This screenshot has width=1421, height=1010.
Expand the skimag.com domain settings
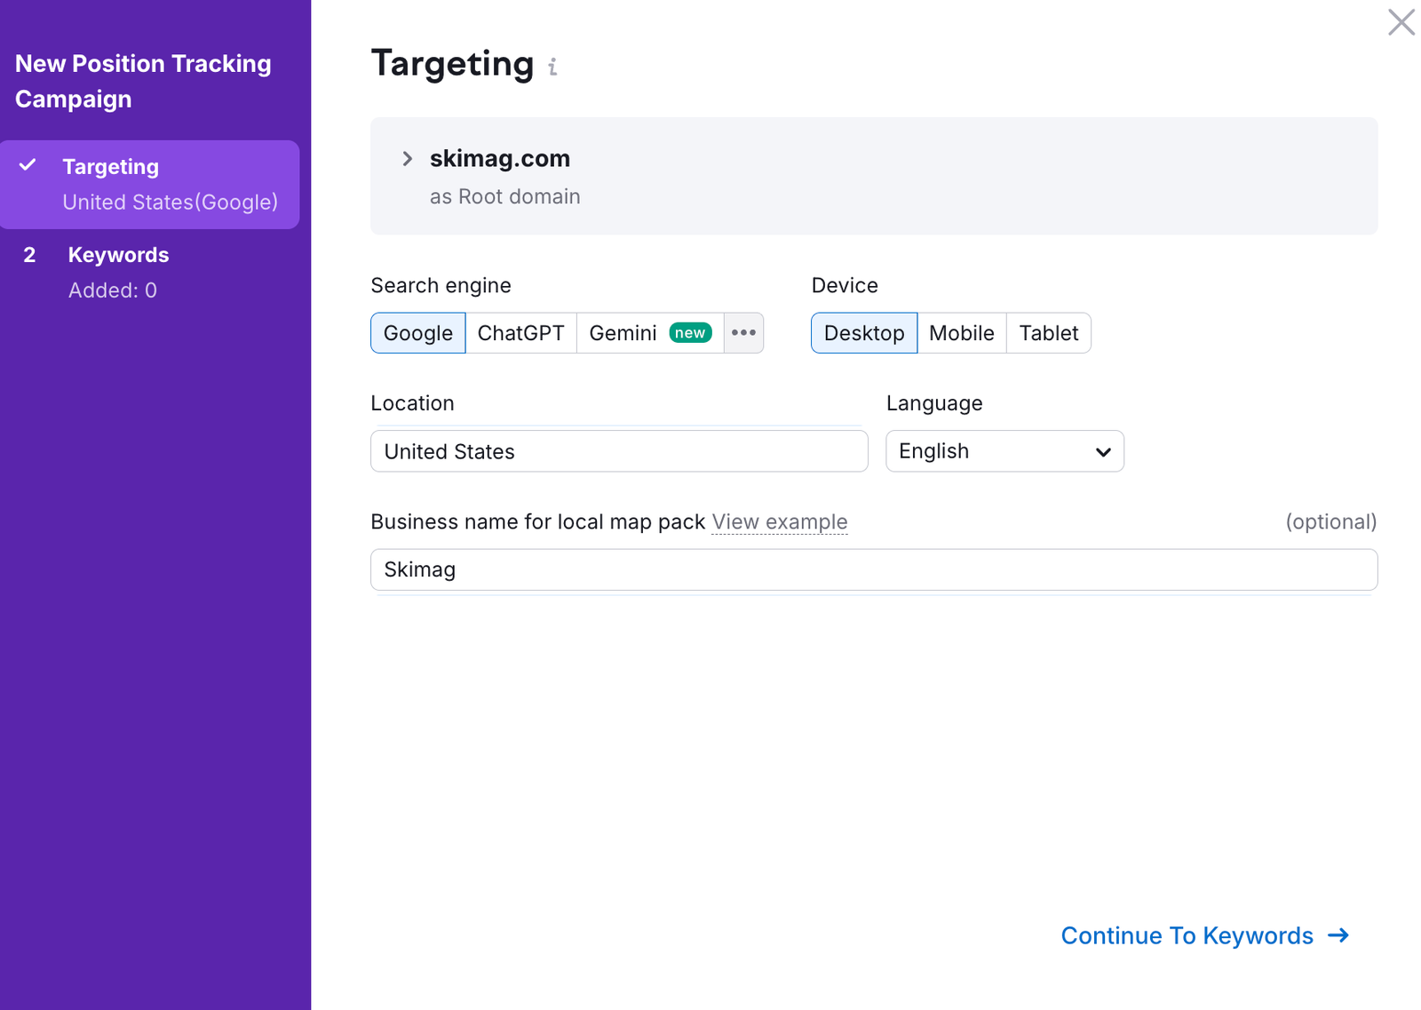click(408, 159)
